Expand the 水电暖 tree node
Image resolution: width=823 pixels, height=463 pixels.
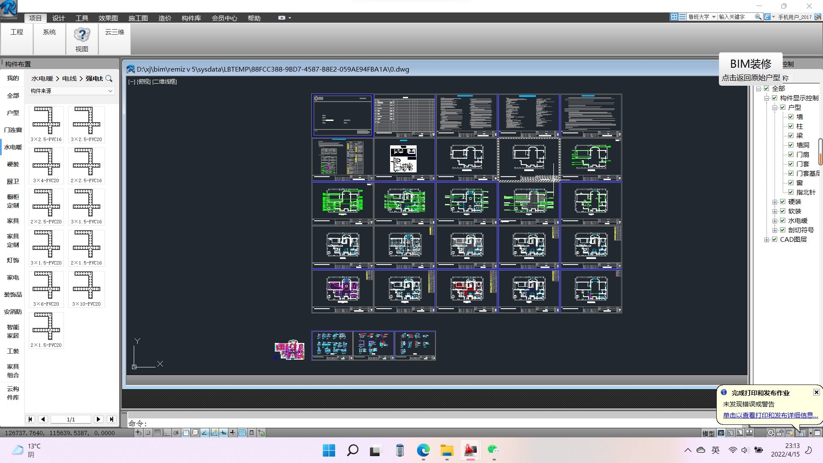775,221
